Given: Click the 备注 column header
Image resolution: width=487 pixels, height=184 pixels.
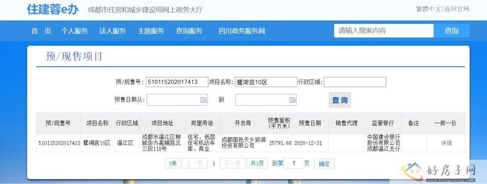Looking at the screenshot, I should coord(413,123).
